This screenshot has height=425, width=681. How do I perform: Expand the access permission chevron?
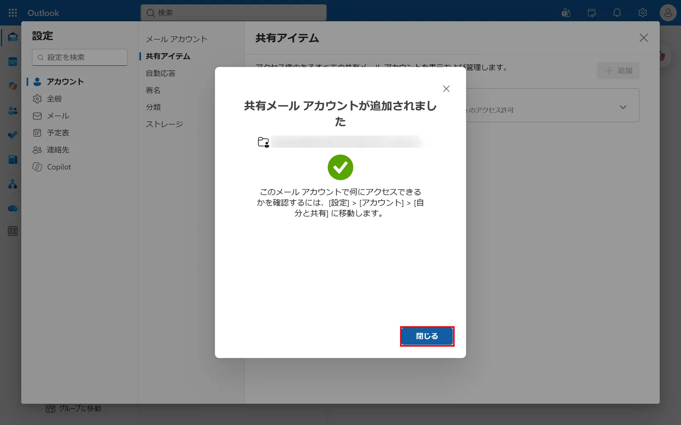tap(623, 107)
